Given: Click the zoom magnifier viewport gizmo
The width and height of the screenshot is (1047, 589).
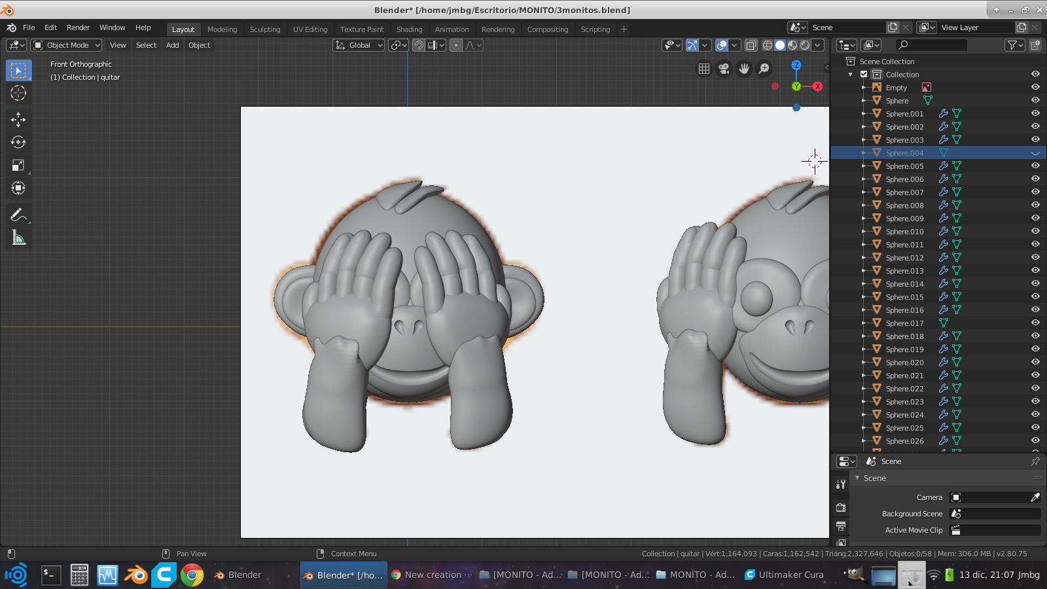Looking at the screenshot, I should coord(764,68).
